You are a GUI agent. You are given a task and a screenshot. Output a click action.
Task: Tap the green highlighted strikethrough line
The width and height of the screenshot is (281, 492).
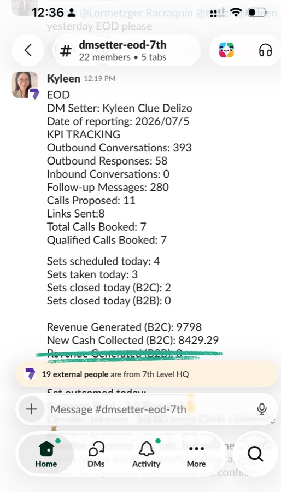tap(129, 355)
